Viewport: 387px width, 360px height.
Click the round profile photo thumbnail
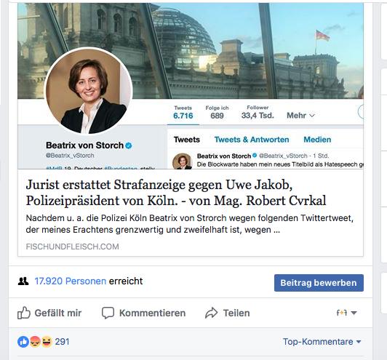click(x=88, y=91)
